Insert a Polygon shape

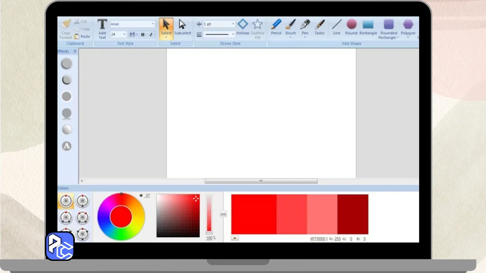coord(408,27)
